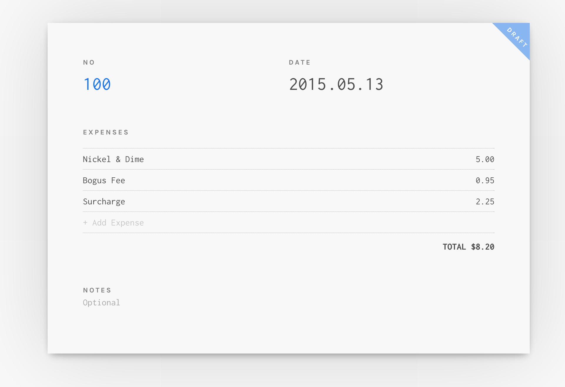Click the plus icon before Add Expense
Viewport: 565px width, 387px height.
click(x=85, y=223)
